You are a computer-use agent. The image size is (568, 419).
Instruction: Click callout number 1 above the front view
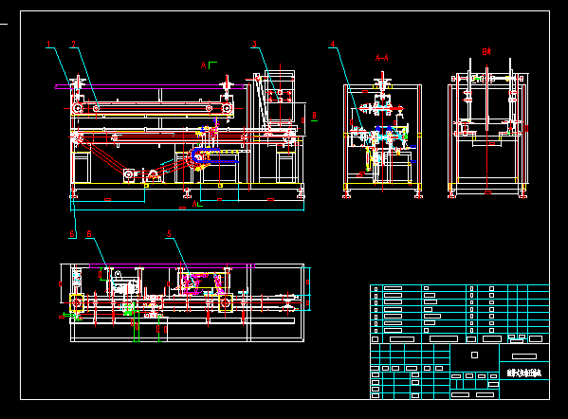49,45
